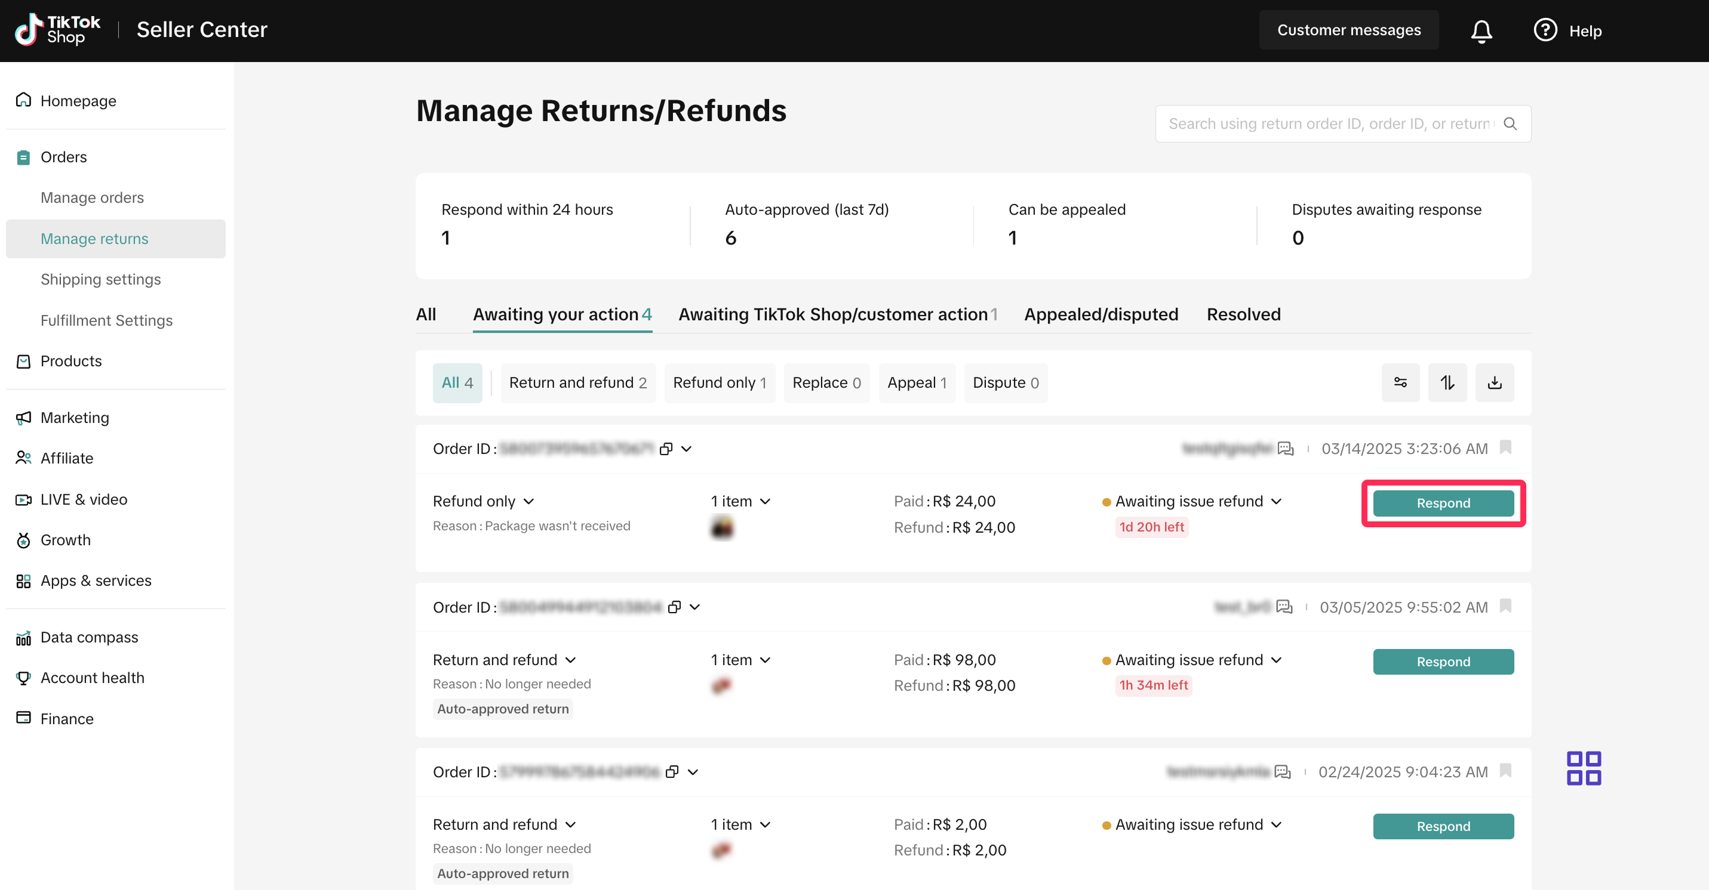Select the Return and refund filter chip
1709x890 pixels.
(x=577, y=382)
